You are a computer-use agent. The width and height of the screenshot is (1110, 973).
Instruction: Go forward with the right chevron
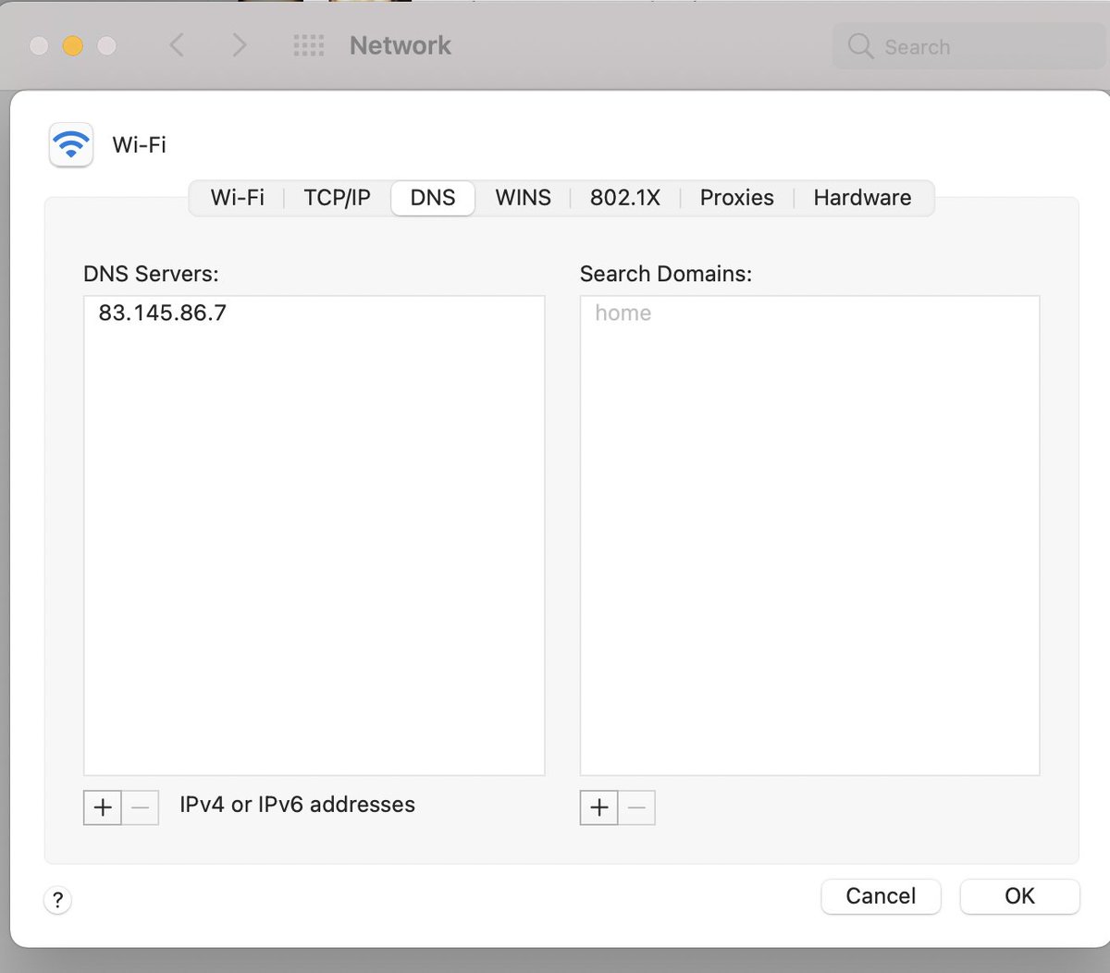click(x=240, y=45)
